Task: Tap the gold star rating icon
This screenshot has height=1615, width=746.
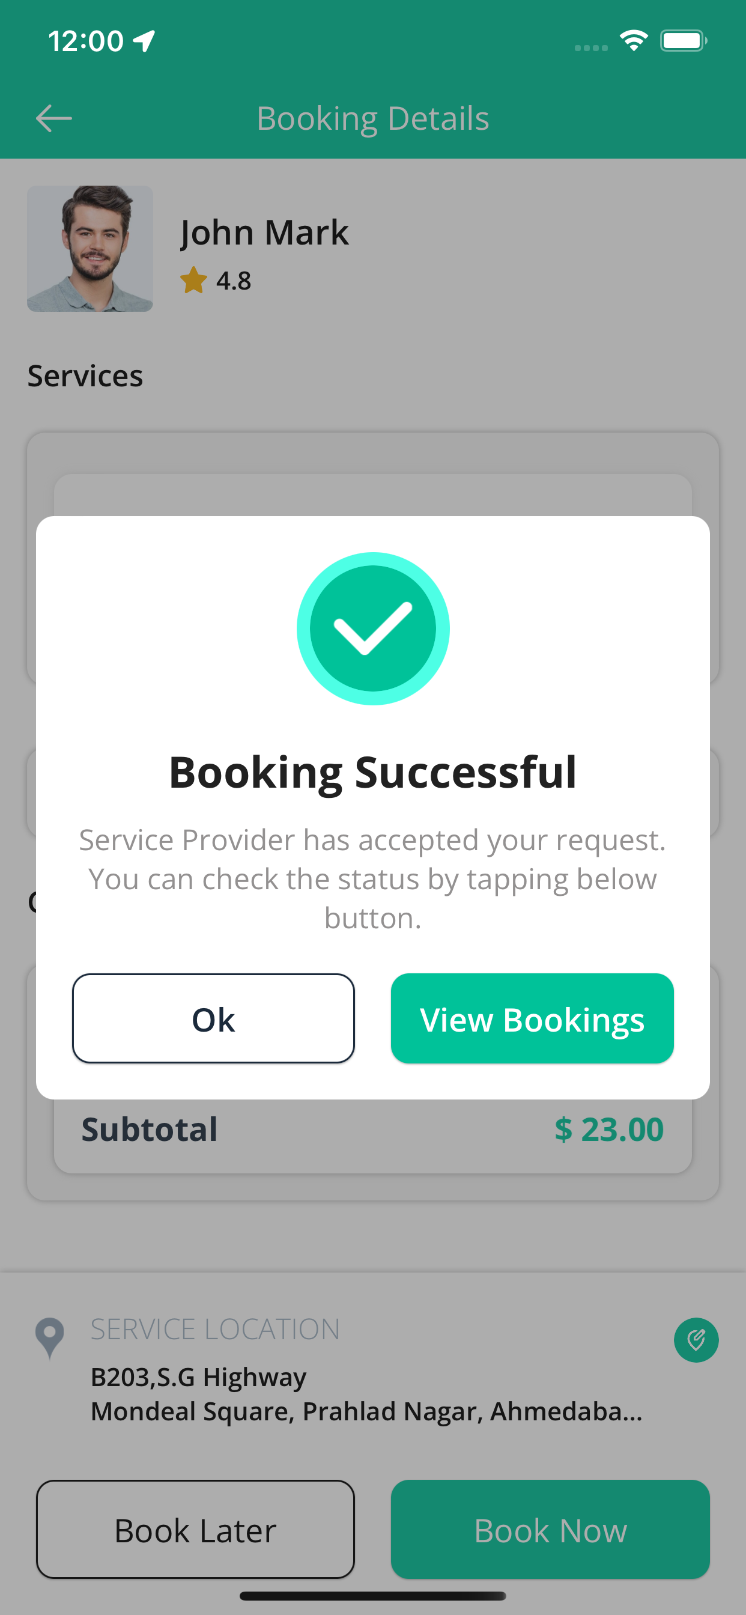Action: tap(194, 280)
